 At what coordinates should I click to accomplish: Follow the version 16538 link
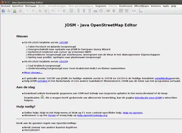point(63,42)
